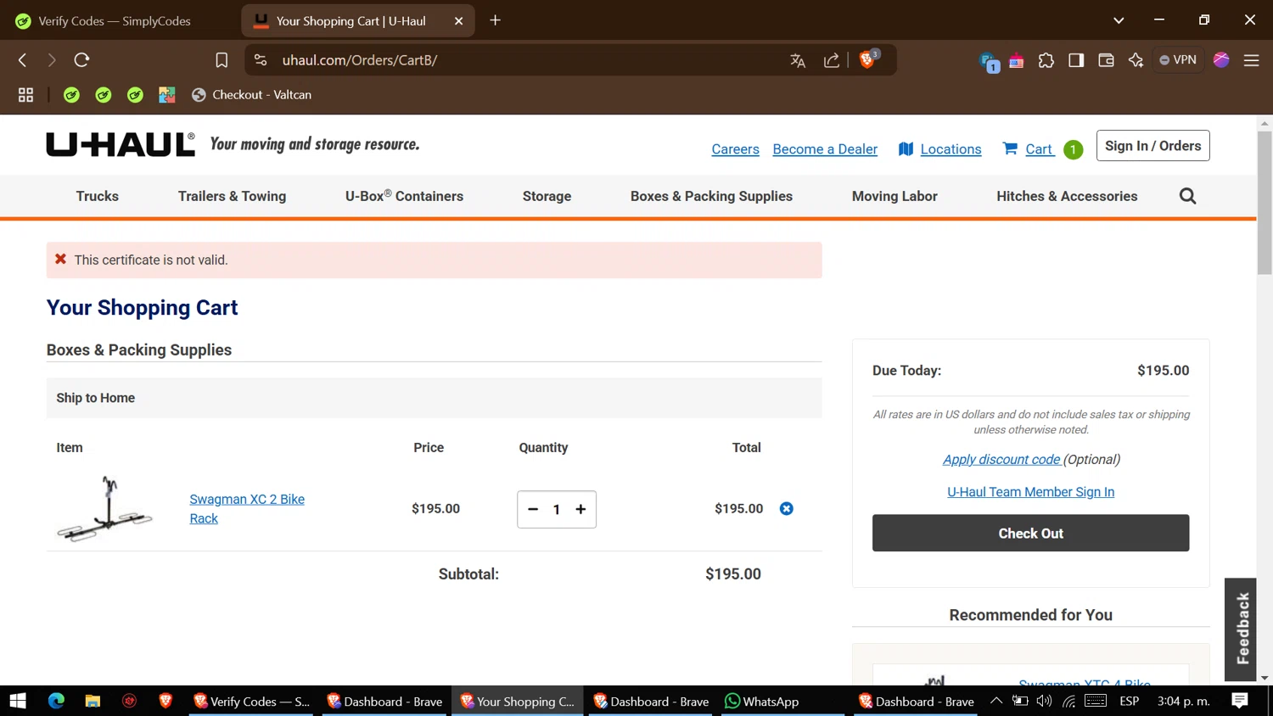Toggle the browser sidebar panel icon
Screen dimensions: 1273x716
pyautogui.click(x=1076, y=60)
